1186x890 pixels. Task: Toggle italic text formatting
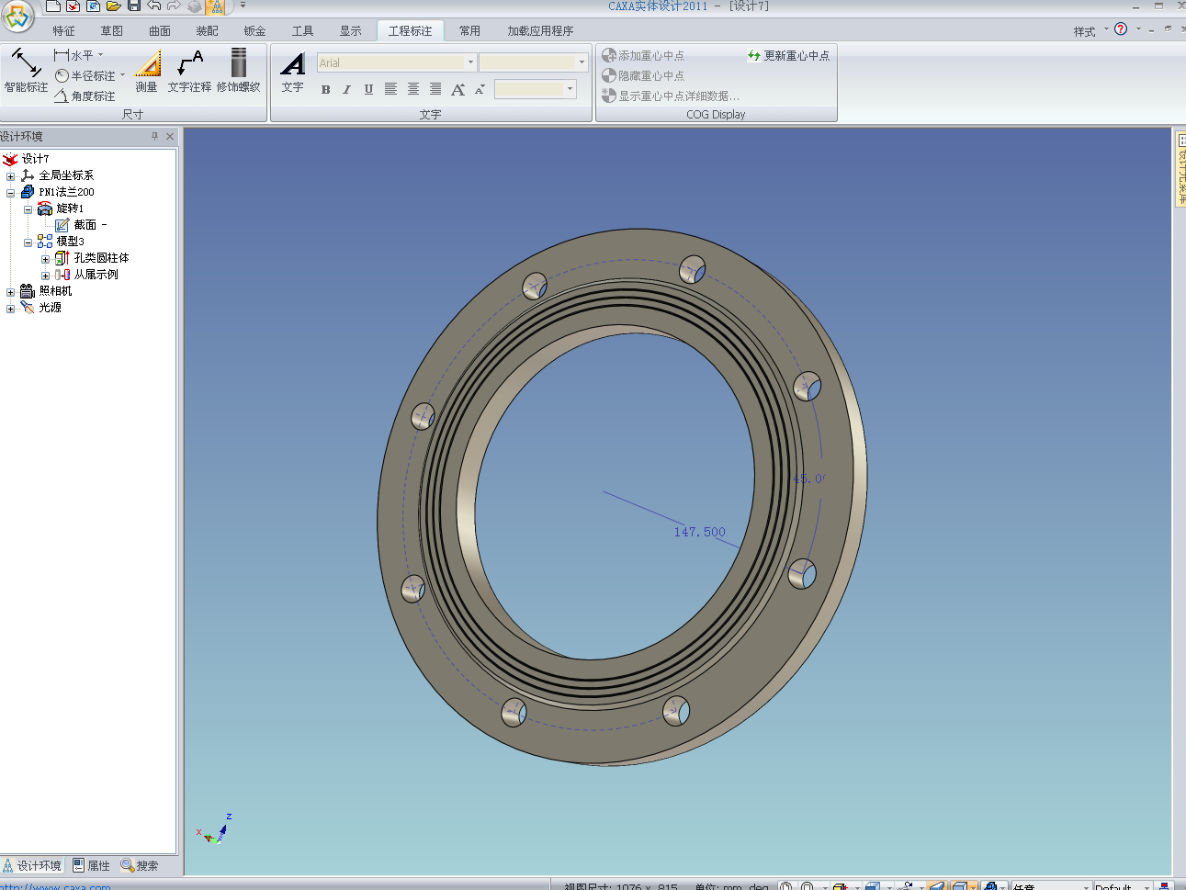pyautogui.click(x=346, y=89)
